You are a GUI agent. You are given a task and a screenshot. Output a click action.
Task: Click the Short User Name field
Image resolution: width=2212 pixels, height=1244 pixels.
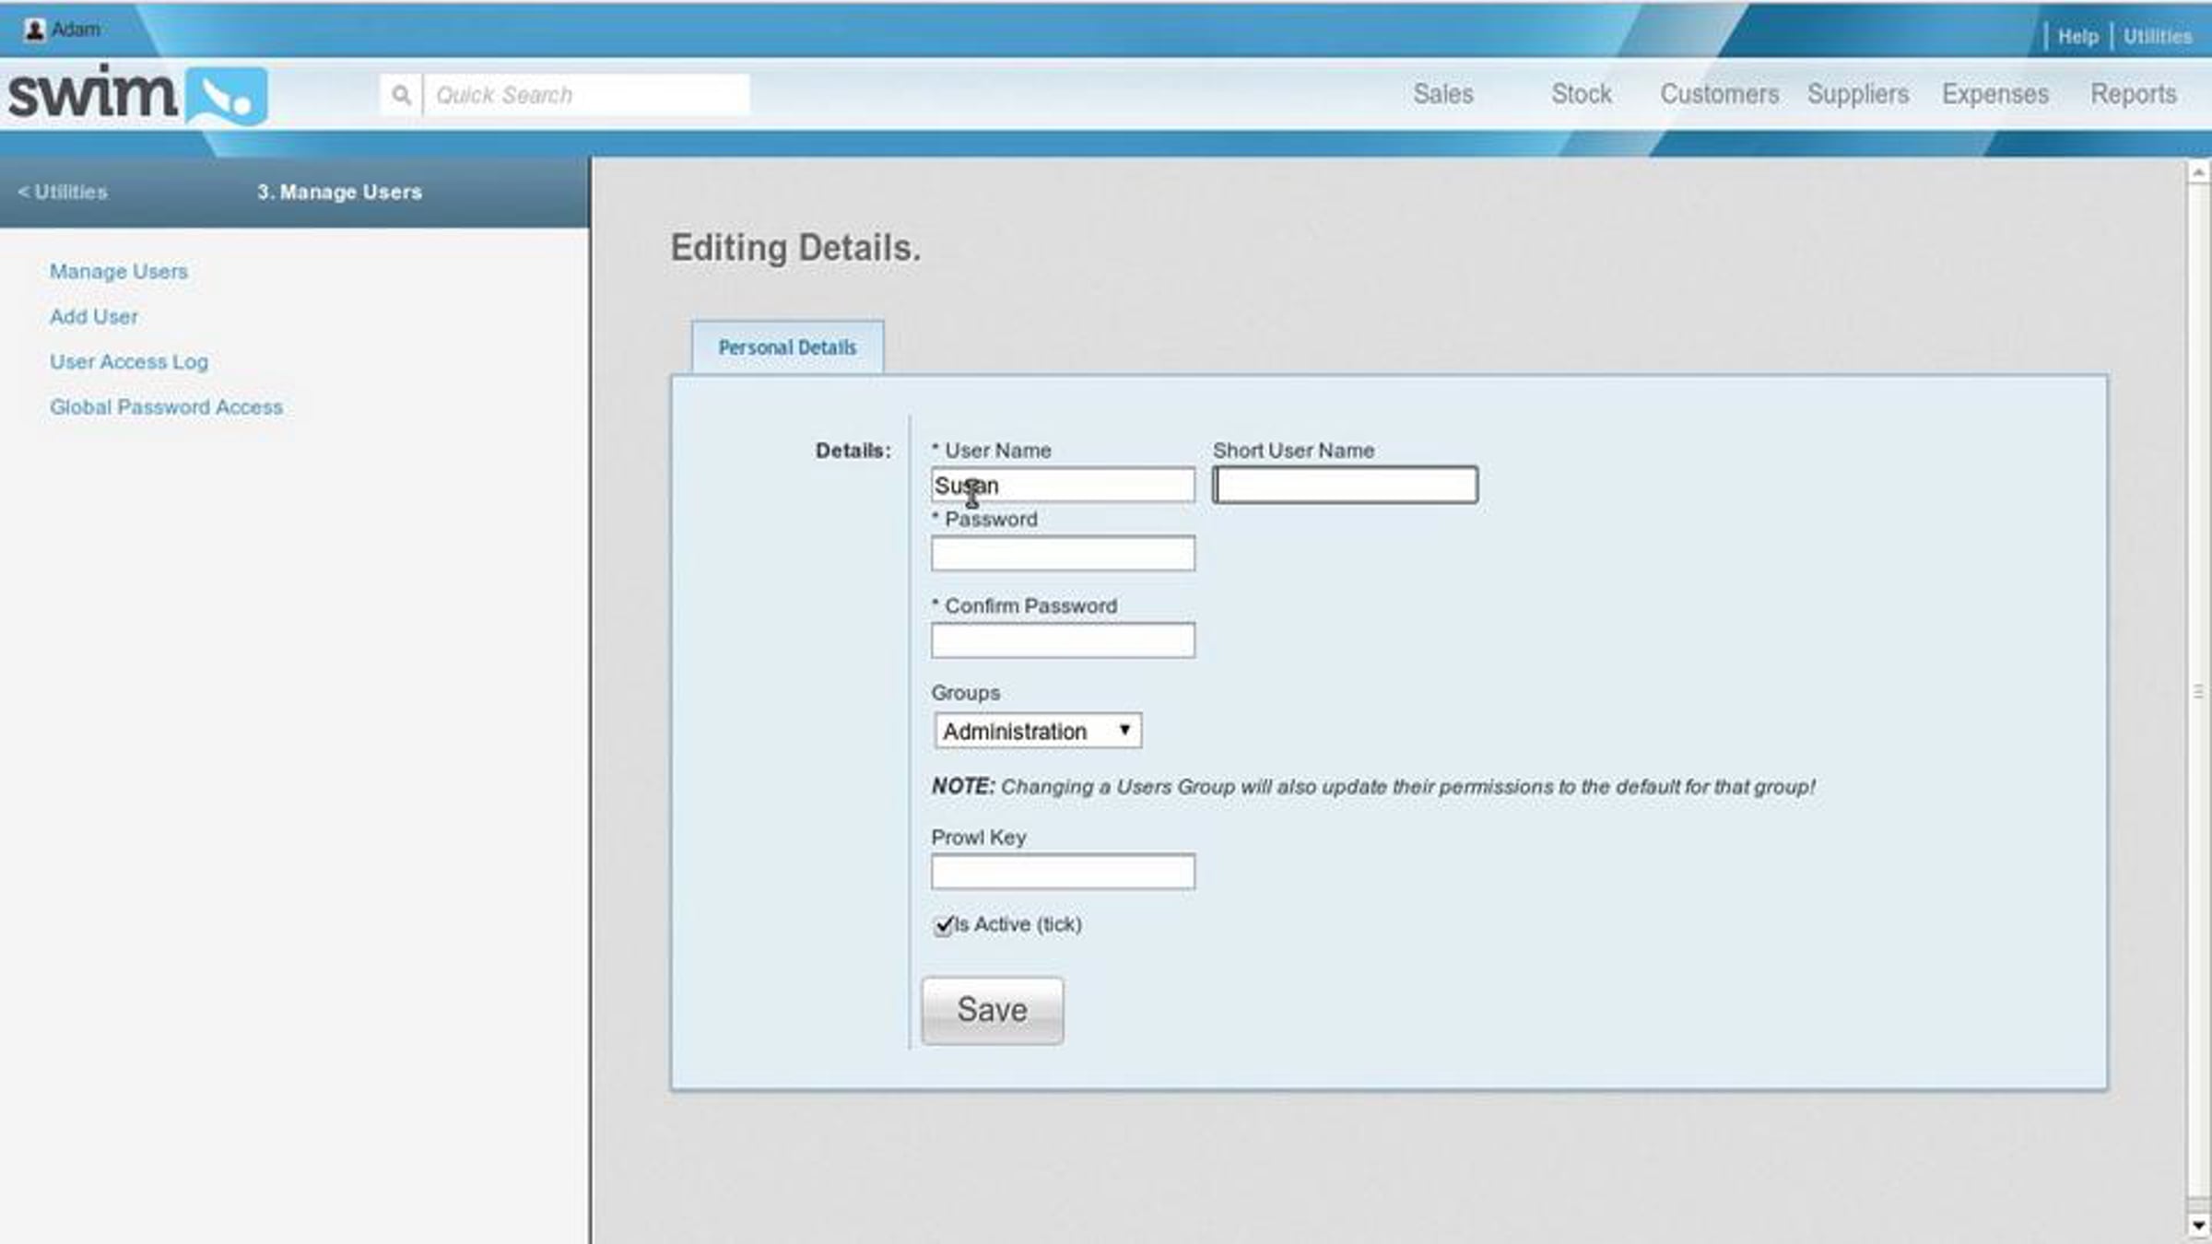1346,485
